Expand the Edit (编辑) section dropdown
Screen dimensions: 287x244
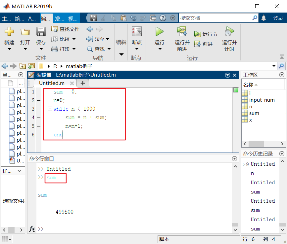click(x=121, y=54)
